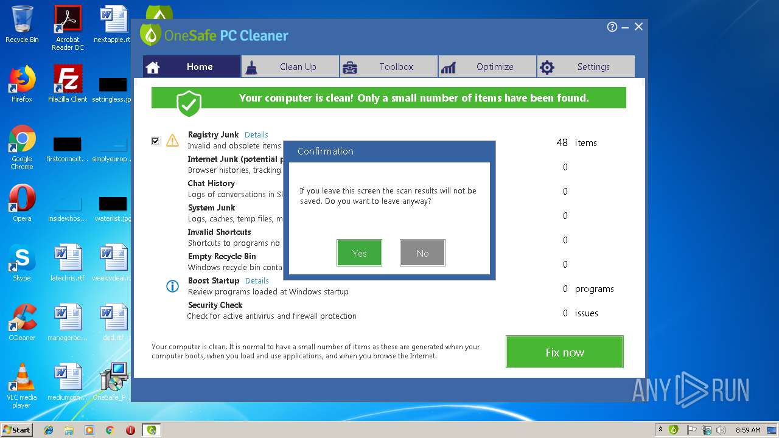Click the Opera taskbar icon

(x=130, y=430)
